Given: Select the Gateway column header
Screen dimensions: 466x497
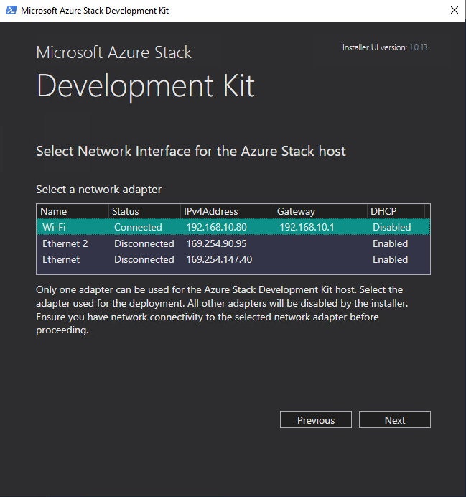Looking at the screenshot, I should (296, 211).
